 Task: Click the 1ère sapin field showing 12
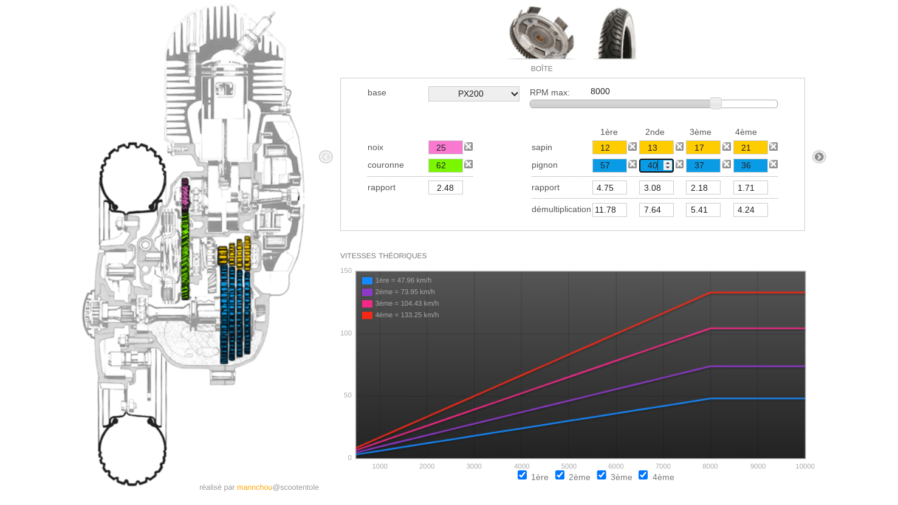[609, 148]
